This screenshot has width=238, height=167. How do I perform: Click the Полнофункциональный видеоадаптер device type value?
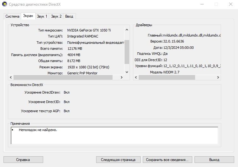pos(96,43)
